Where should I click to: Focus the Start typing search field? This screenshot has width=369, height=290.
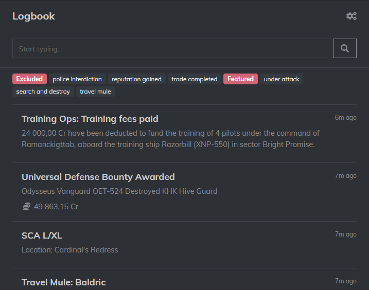[x=173, y=48]
